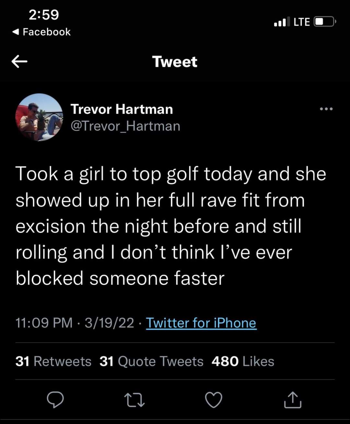Retweet using the circular arrows icon
This screenshot has width=350, height=424.
(135, 400)
